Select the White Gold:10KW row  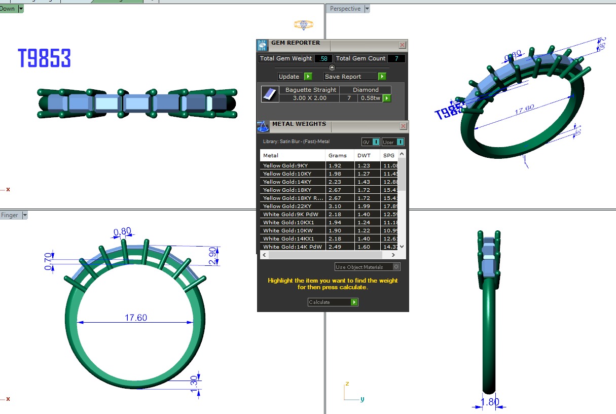[293, 230]
